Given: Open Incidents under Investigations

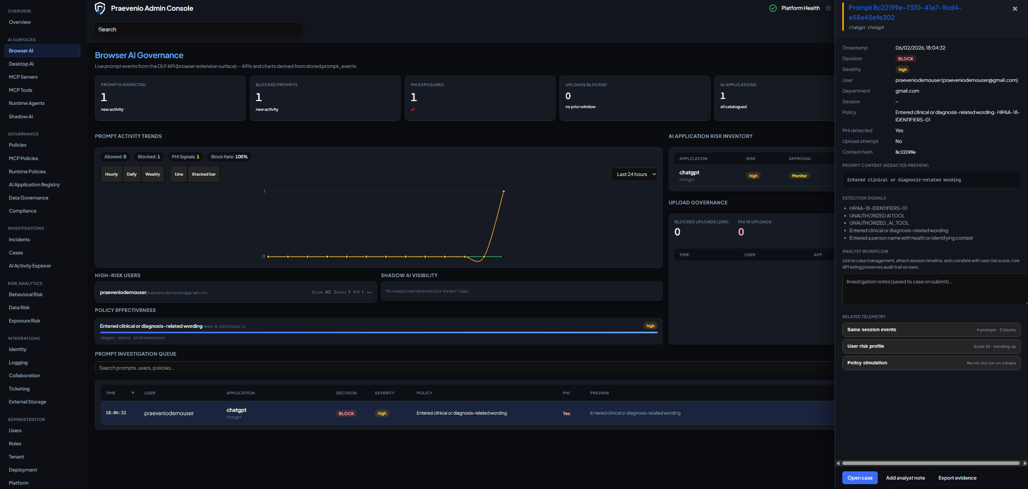Looking at the screenshot, I should point(19,240).
